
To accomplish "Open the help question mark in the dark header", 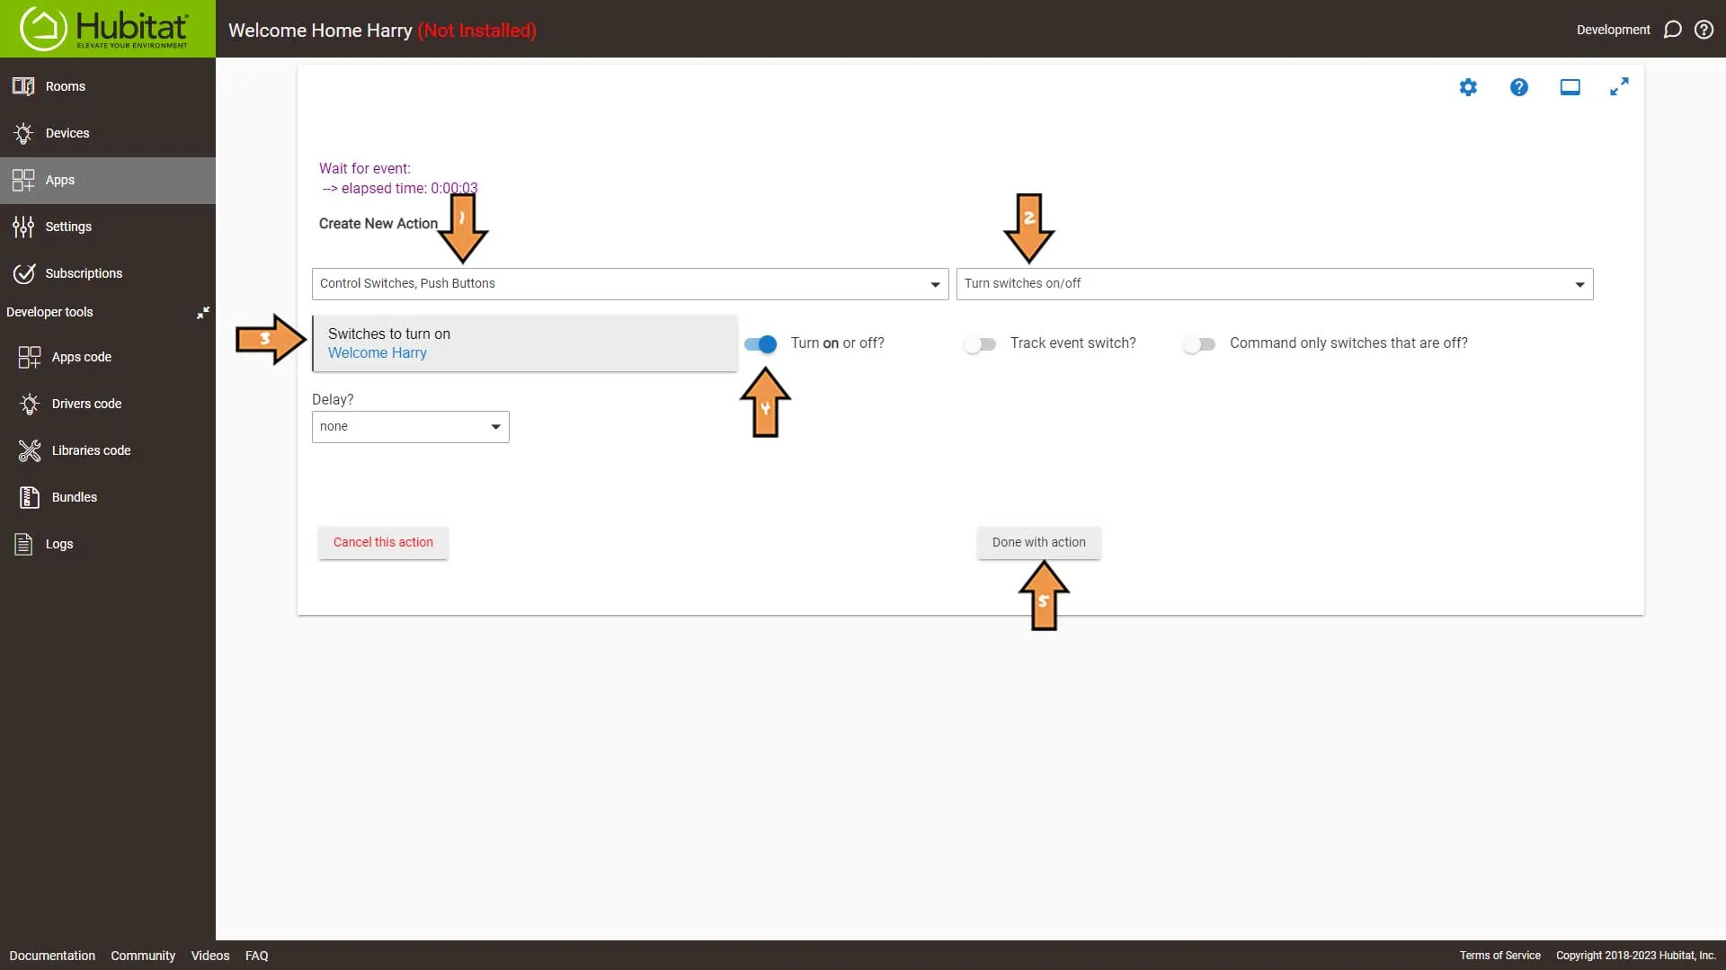I will click(x=1704, y=30).
